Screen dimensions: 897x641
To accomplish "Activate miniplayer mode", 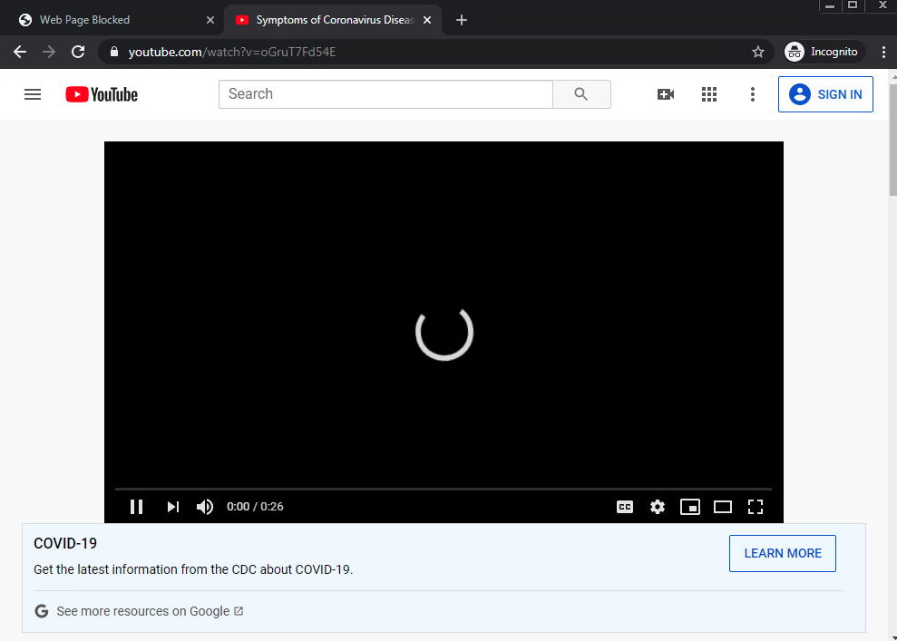I will click(x=689, y=507).
